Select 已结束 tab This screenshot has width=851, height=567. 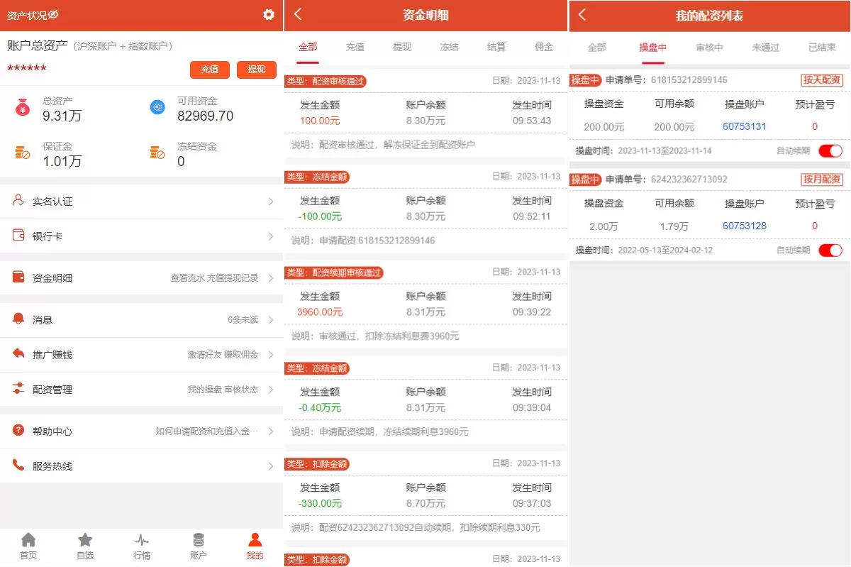click(x=822, y=48)
